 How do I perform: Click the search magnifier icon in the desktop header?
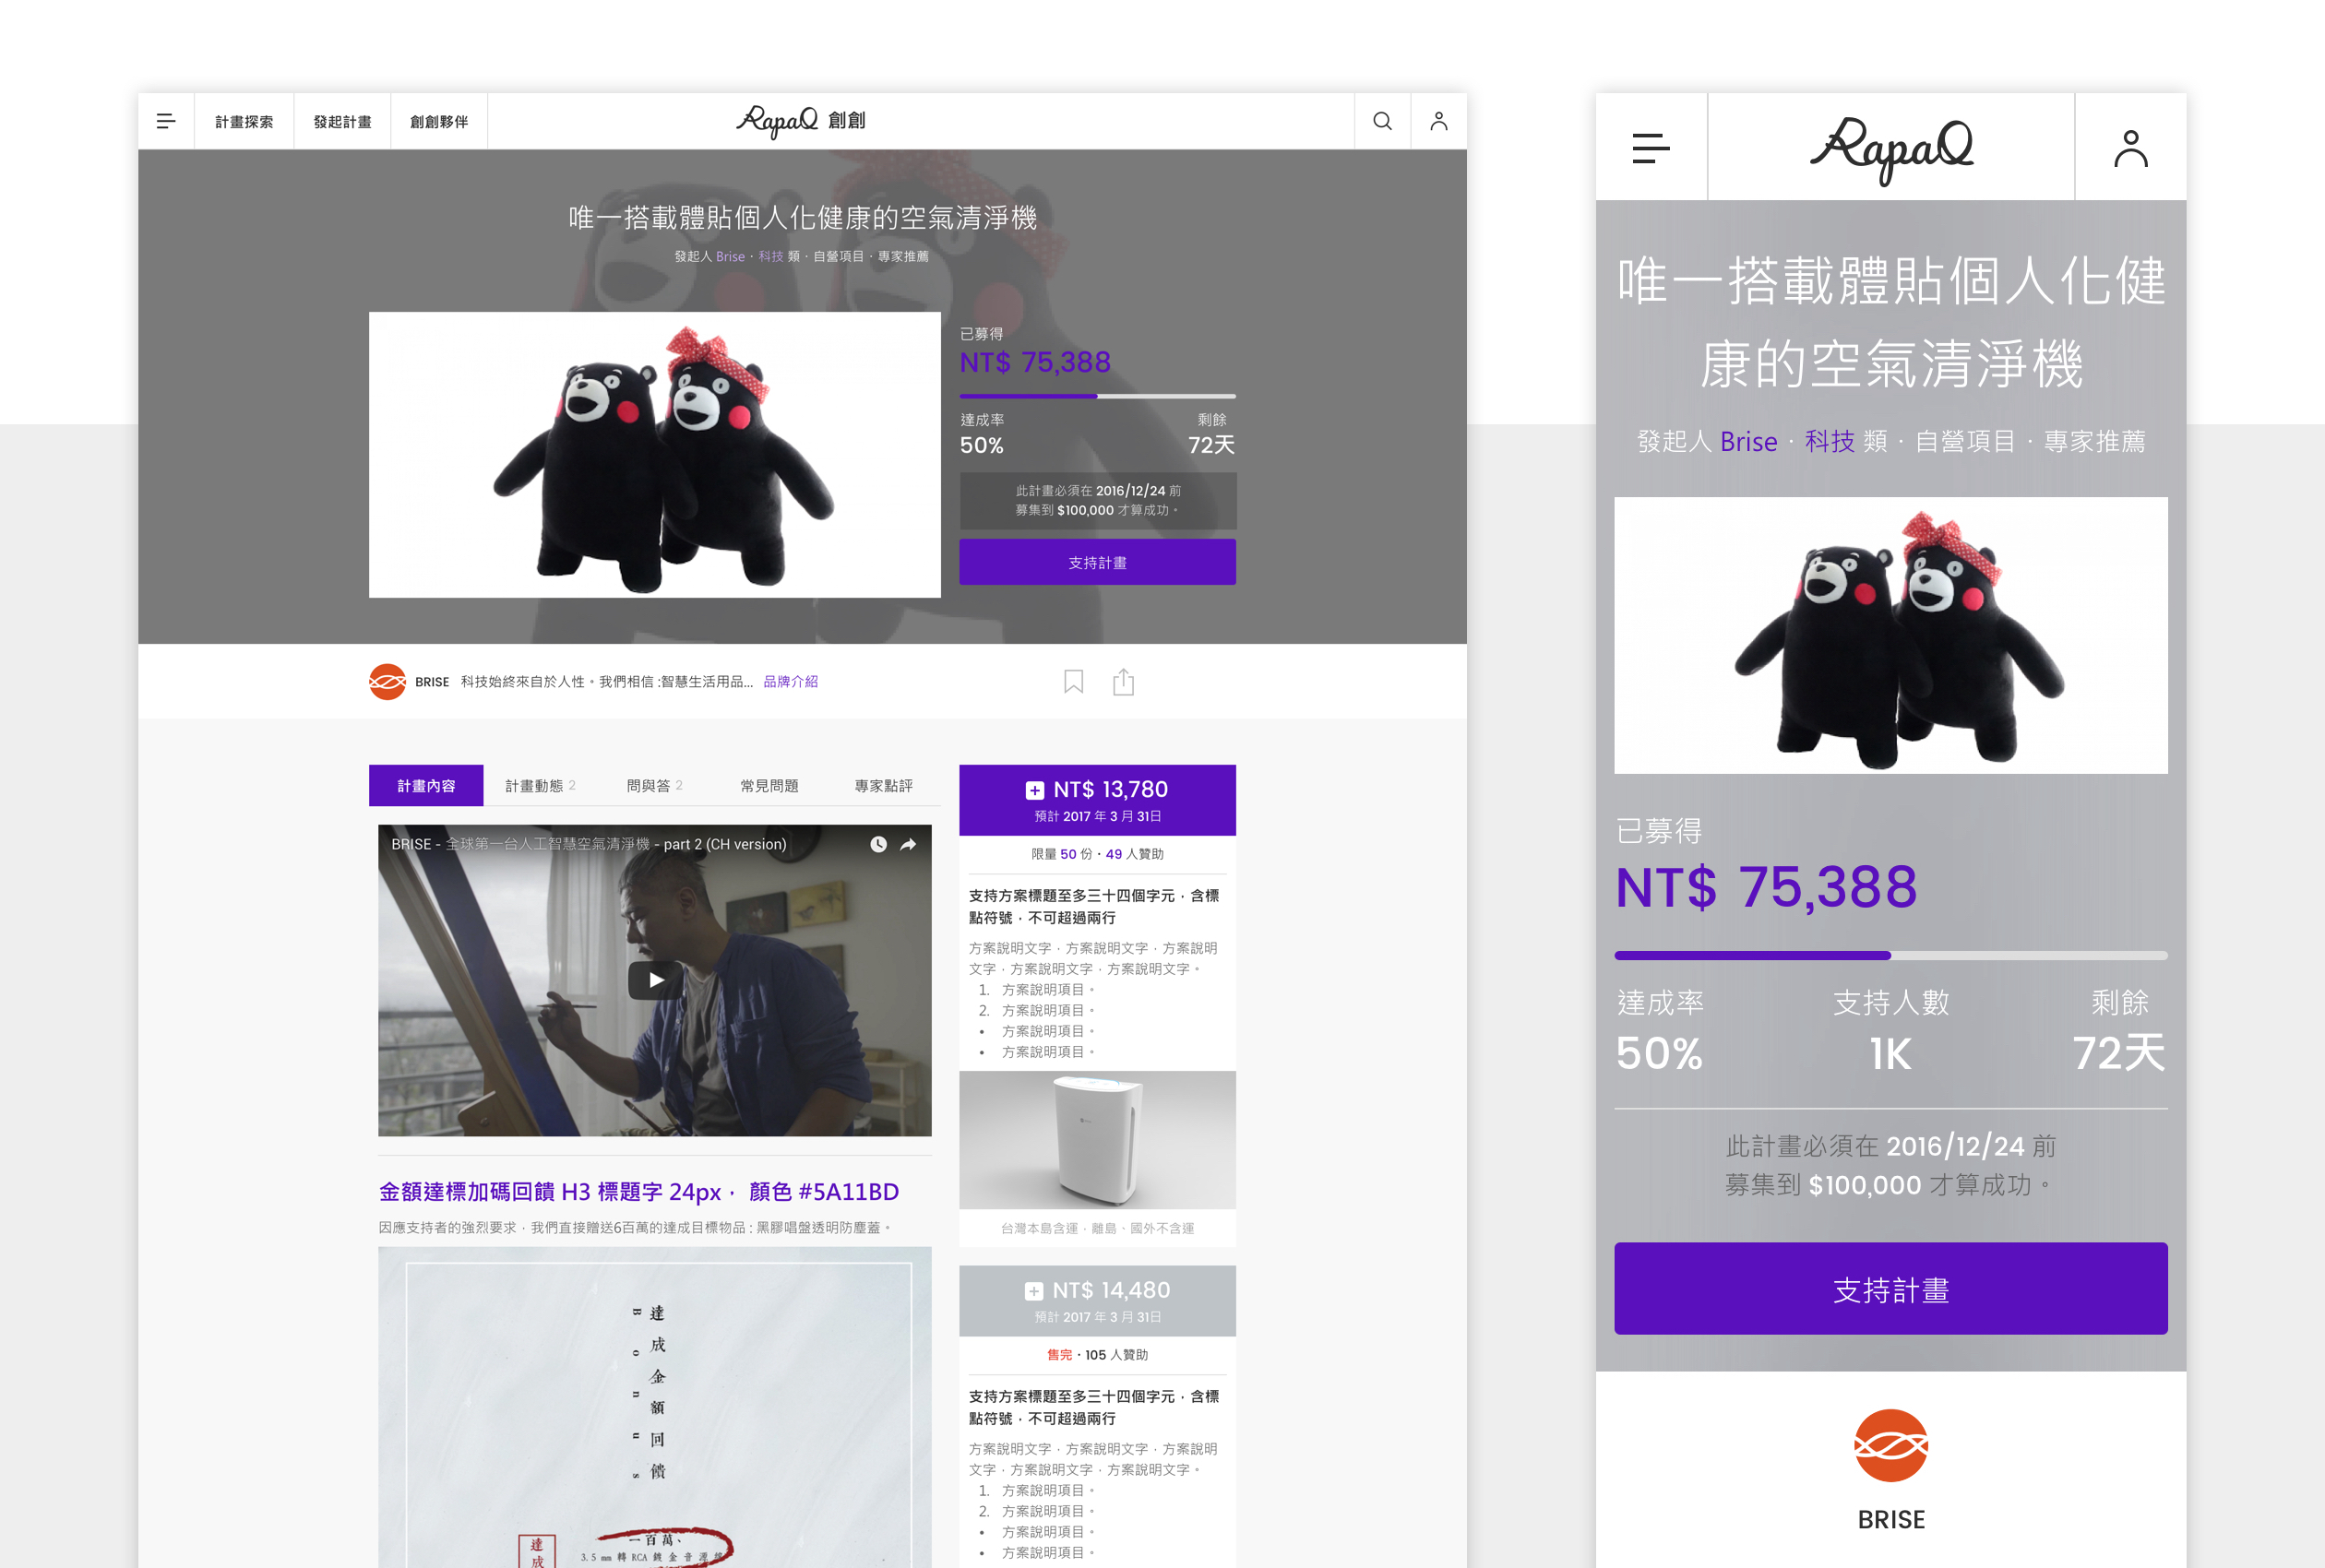pyautogui.click(x=1382, y=121)
